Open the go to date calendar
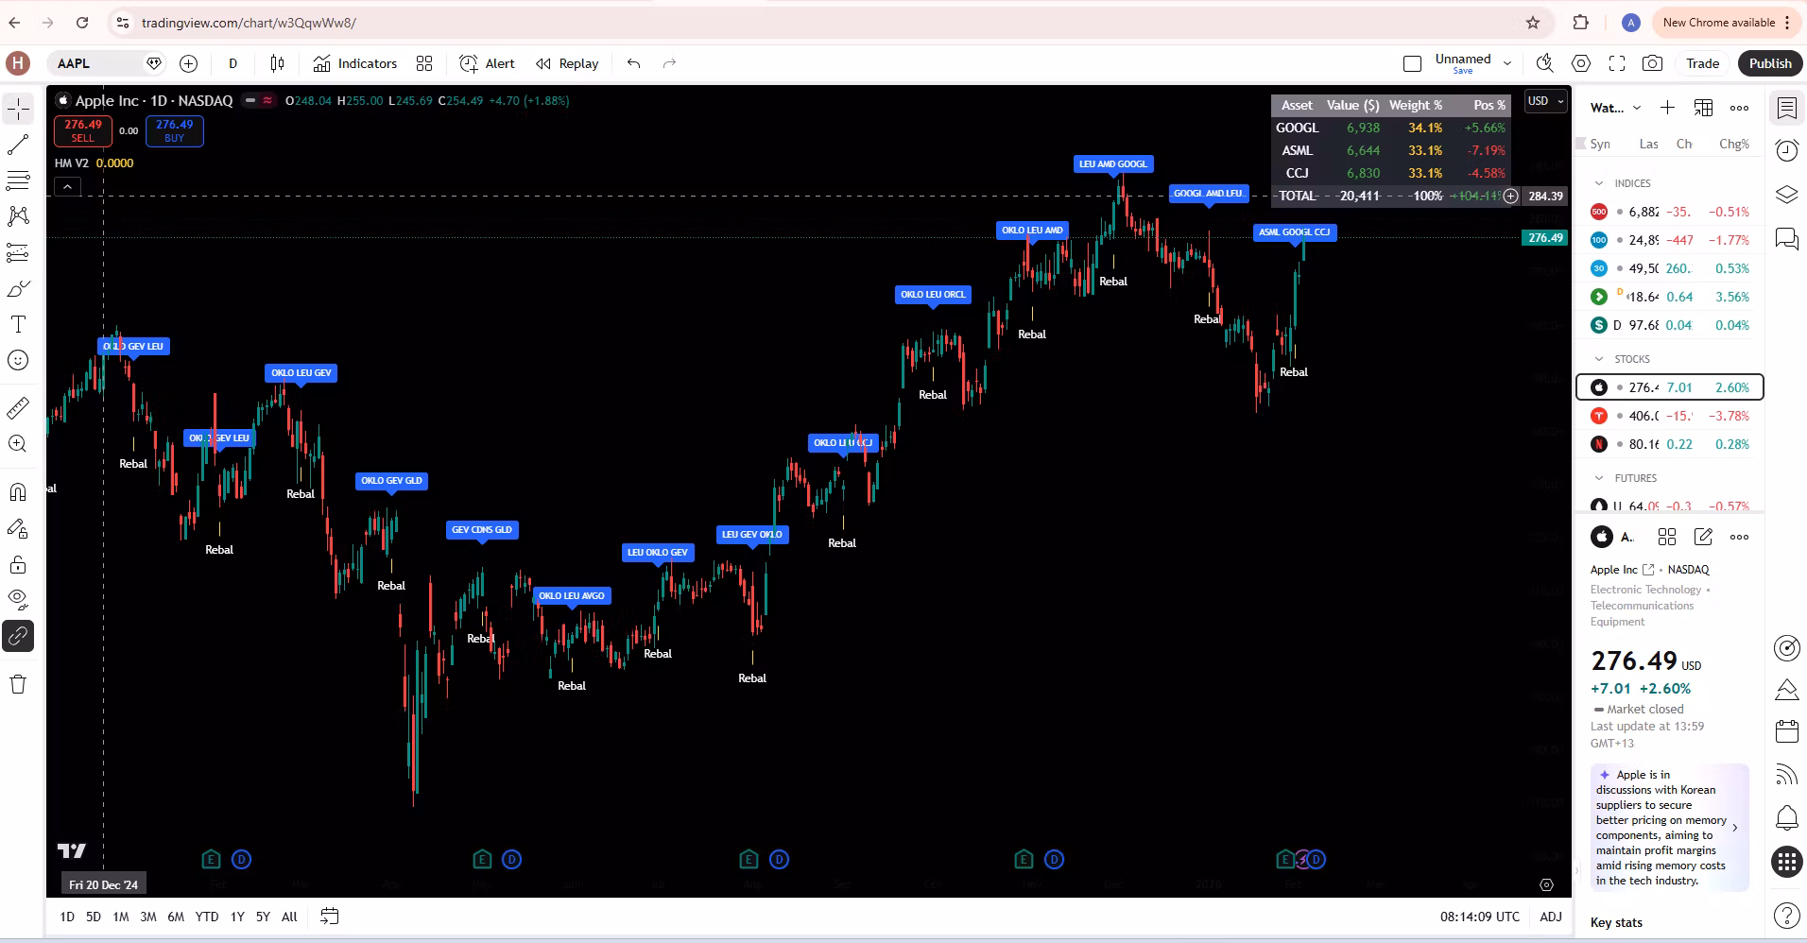The image size is (1807, 943). coord(329,917)
